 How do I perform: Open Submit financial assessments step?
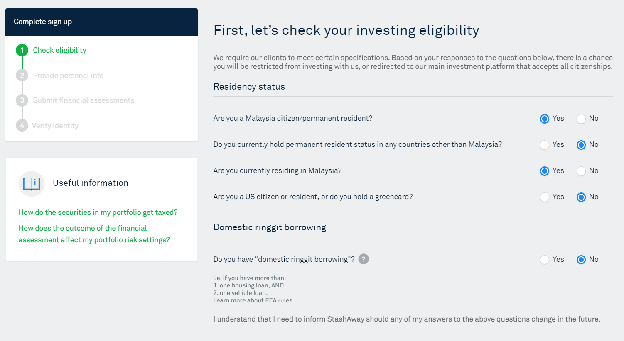84,100
